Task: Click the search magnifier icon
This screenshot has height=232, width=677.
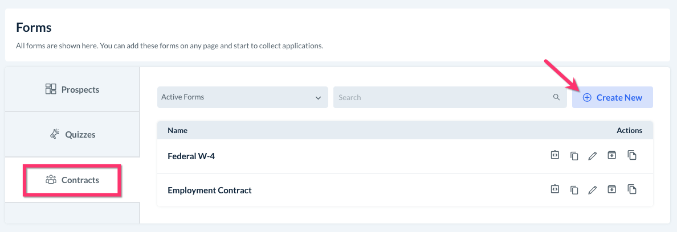Action: coord(556,97)
